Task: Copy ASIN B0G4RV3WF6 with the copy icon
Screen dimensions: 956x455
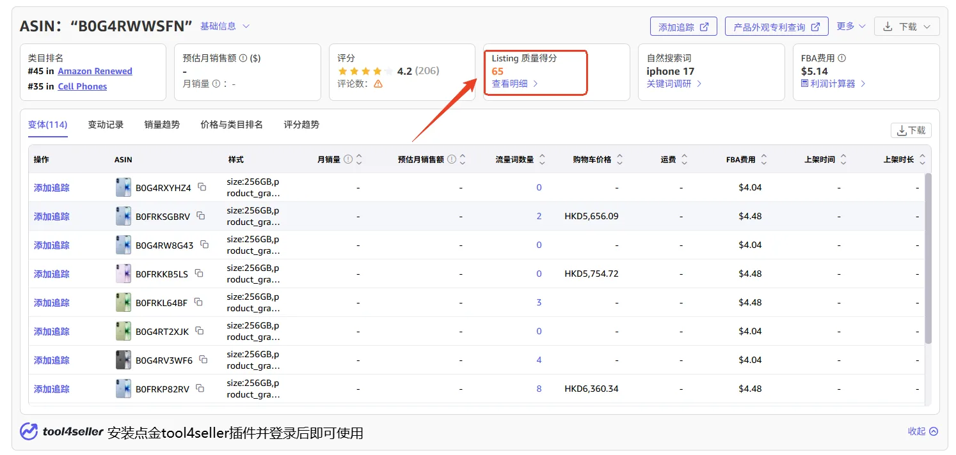Action: pos(203,359)
